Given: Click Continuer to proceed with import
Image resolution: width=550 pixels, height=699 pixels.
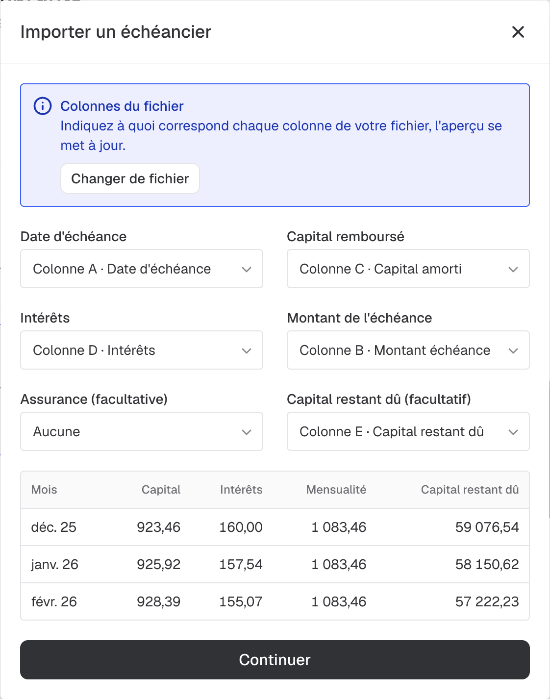Looking at the screenshot, I should [275, 660].
